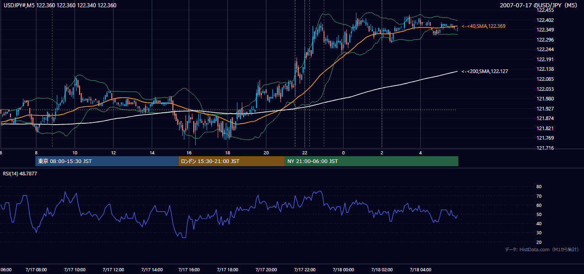The height and width of the screenshot is (274, 584).
Task: Click the date label 7/17 10:00
Action: click(74, 269)
